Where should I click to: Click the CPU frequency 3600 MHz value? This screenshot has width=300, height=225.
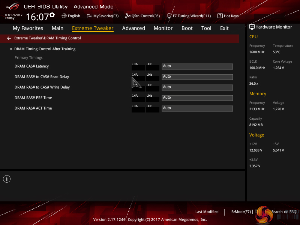point(257,52)
